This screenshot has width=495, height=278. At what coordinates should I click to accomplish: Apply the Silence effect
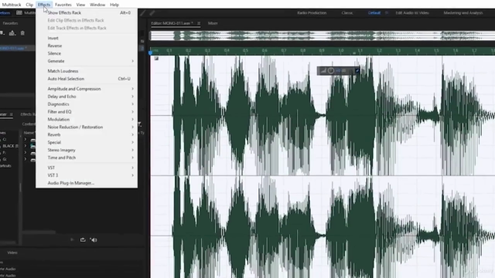point(87,53)
